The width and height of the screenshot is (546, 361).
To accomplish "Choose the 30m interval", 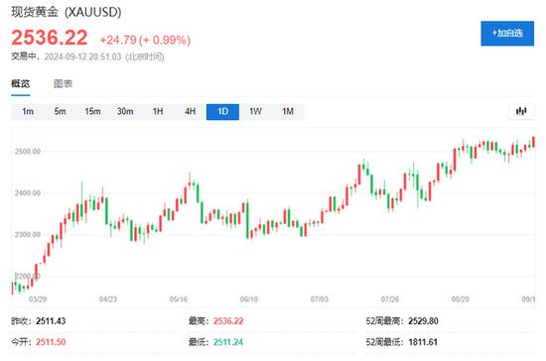I will pyautogui.click(x=125, y=112).
